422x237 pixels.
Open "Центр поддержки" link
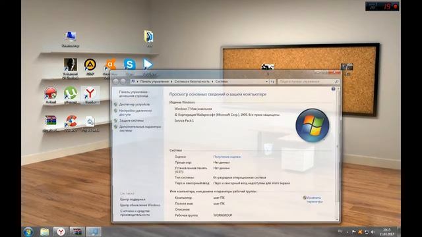[x=133, y=199]
